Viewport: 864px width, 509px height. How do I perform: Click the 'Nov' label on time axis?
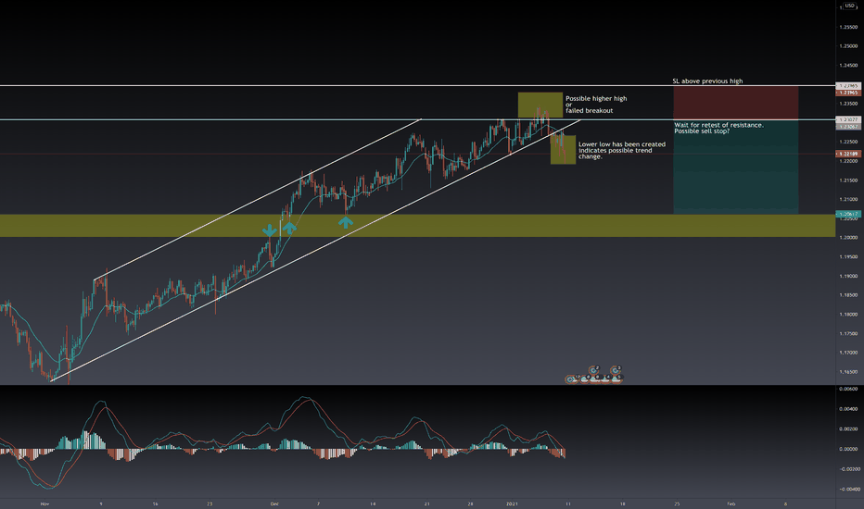(x=44, y=503)
